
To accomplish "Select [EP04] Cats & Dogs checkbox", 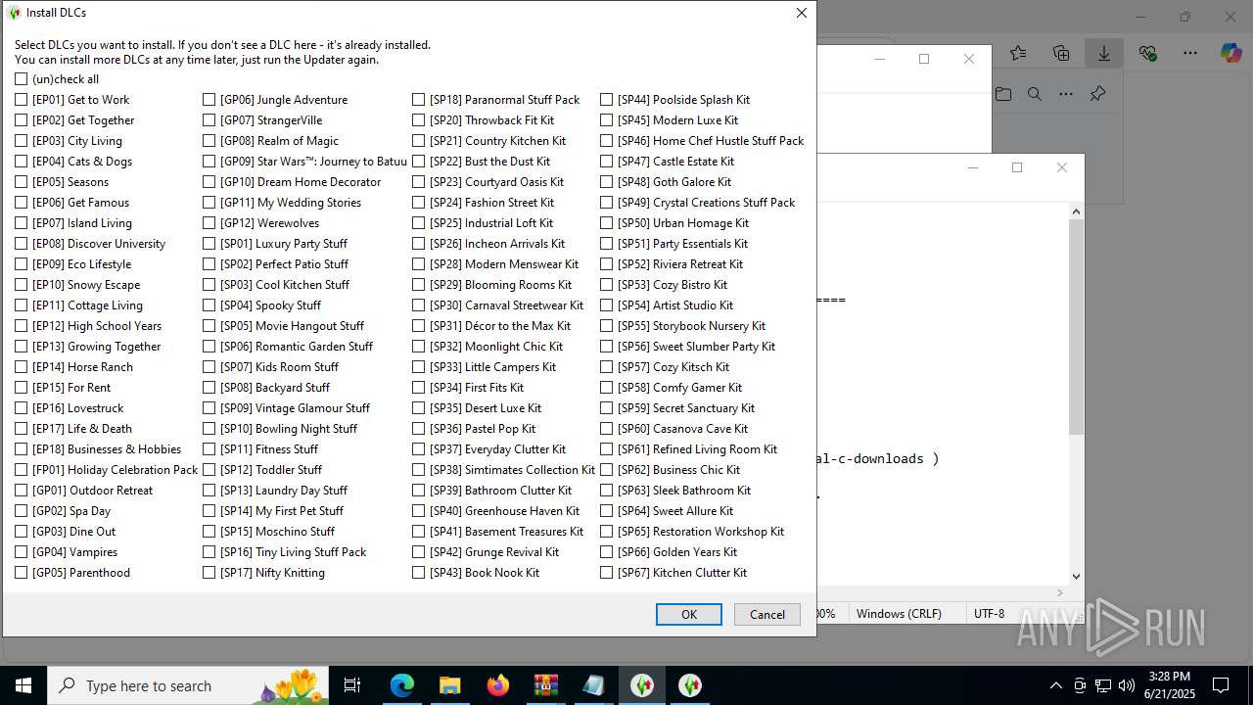I will coord(22,162).
